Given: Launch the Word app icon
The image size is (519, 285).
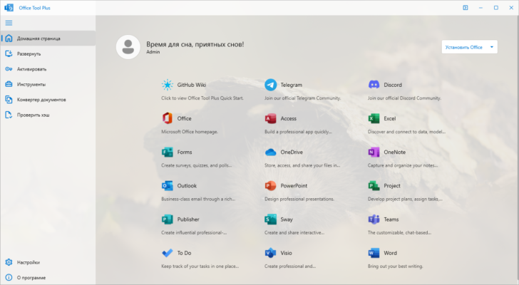Looking at the screenshot, I should (x=374, y=253).
